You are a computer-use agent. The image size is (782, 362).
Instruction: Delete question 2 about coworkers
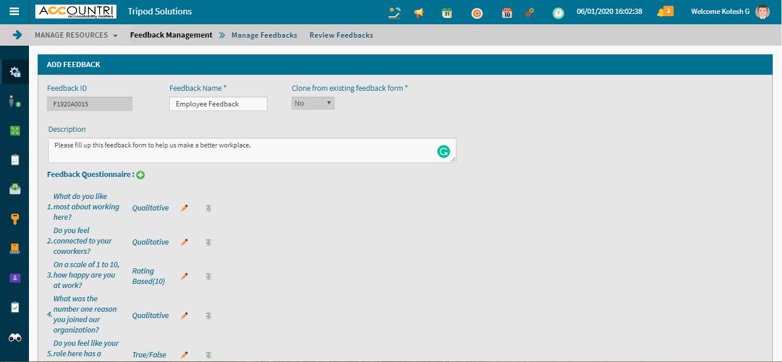[209, 242]
